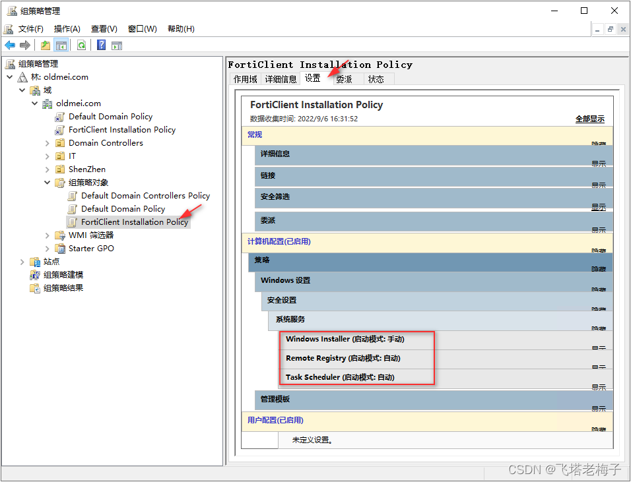Viewport: 631px width, 482px height.
Task: Click the forest oldmei.com icon
Action: [x=23, y=77]
